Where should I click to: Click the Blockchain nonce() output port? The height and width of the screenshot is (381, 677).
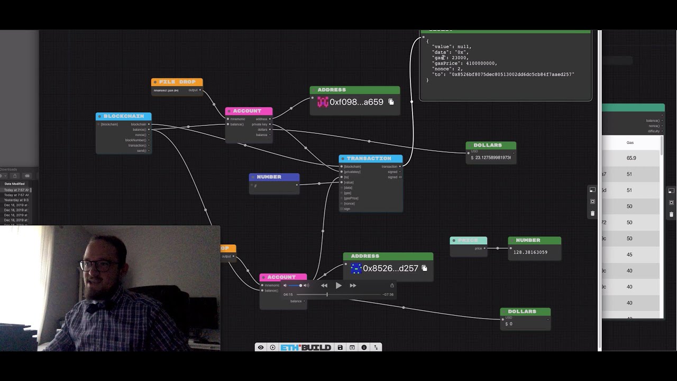click(x=149, y=135)
